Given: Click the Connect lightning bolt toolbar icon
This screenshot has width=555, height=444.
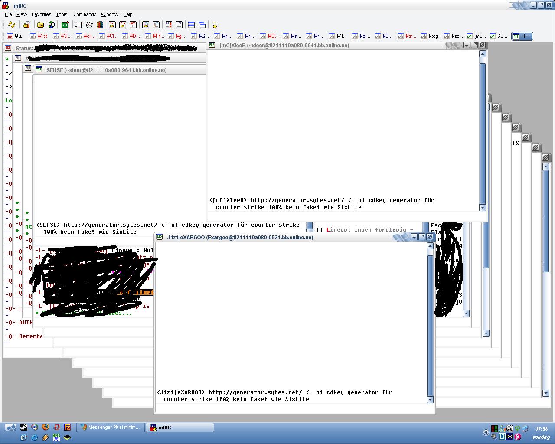Looking at the screenshot, I should 12,25.
